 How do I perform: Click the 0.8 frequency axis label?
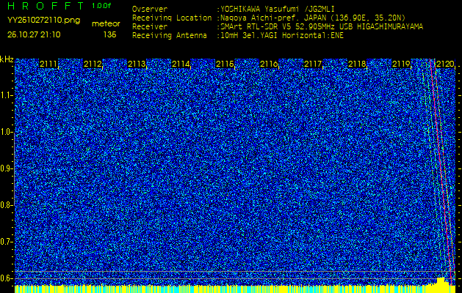coord(6,205)
